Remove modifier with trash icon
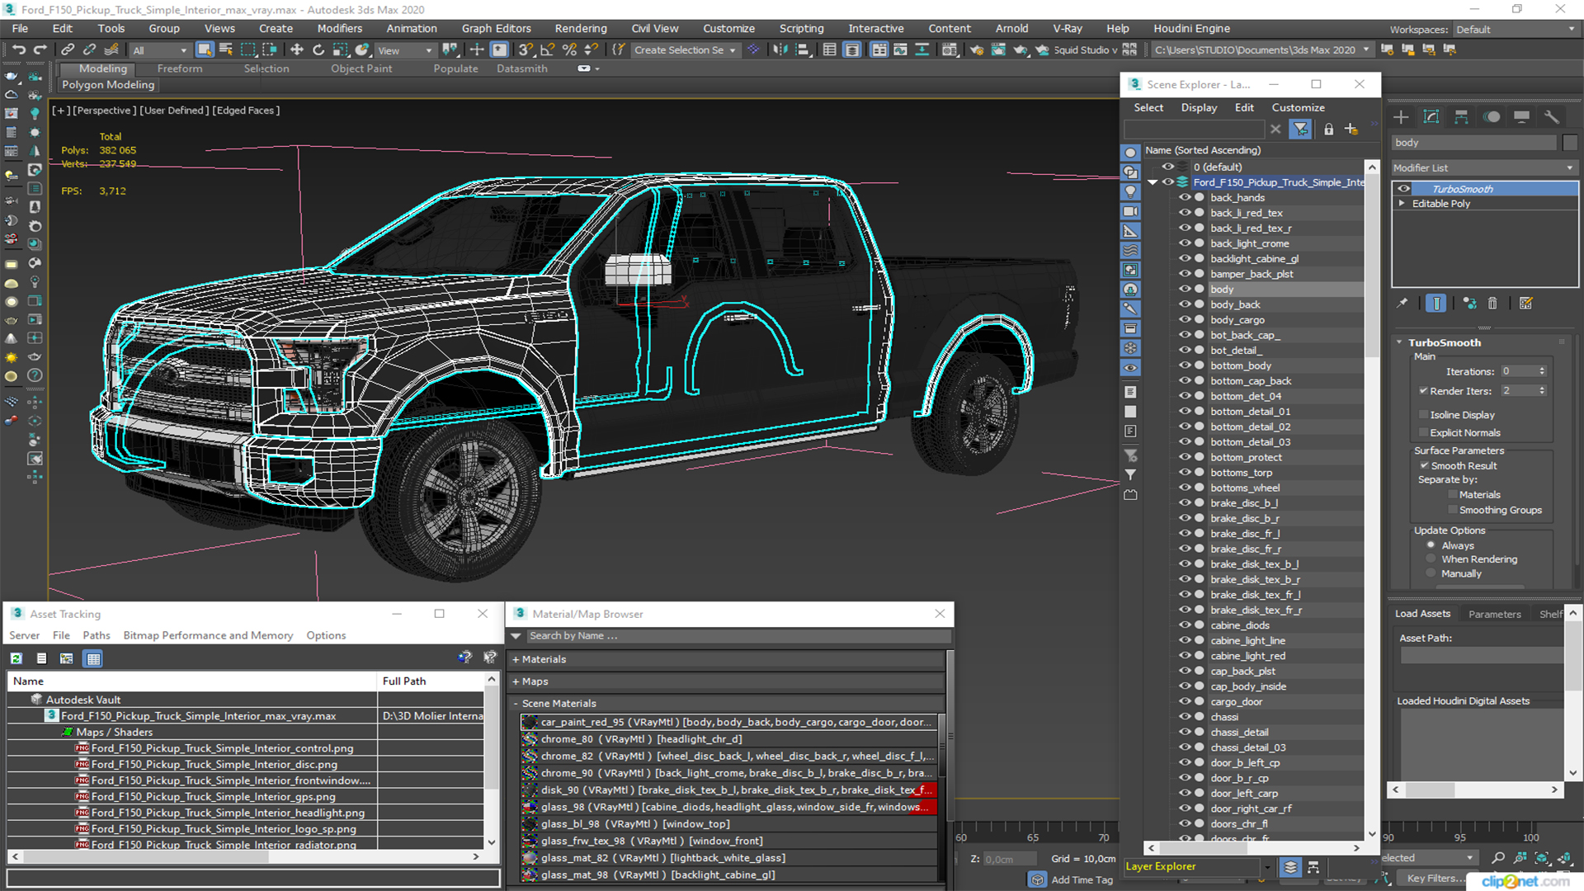The width and height of the screenshot is (1584, 891). click(1492, 303)
